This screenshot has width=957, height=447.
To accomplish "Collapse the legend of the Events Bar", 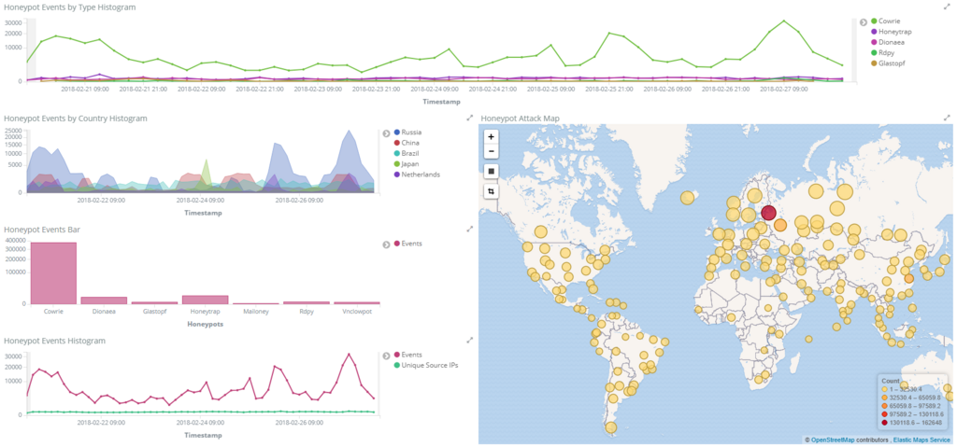I will [386, 244].
